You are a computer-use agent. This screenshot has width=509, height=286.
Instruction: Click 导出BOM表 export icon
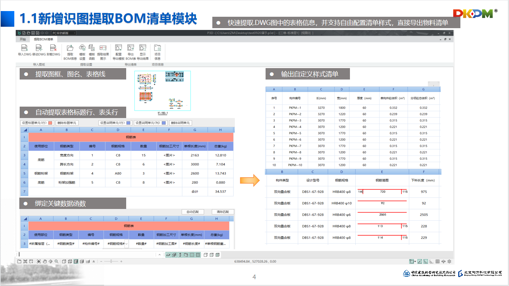pos(130,48)
